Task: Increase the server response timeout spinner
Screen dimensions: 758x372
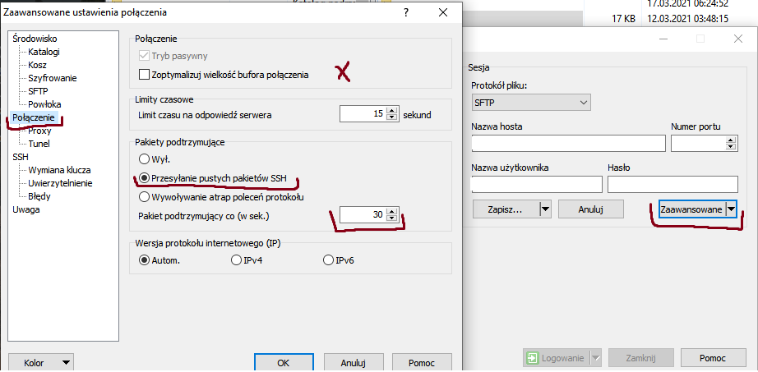Action: (392, 111)
